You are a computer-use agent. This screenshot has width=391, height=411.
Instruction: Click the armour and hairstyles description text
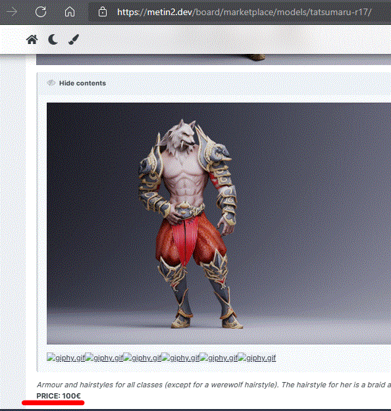tap(214, 385)
